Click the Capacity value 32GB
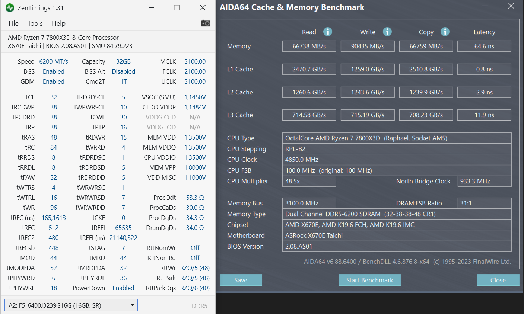 [x=123, y=61]
